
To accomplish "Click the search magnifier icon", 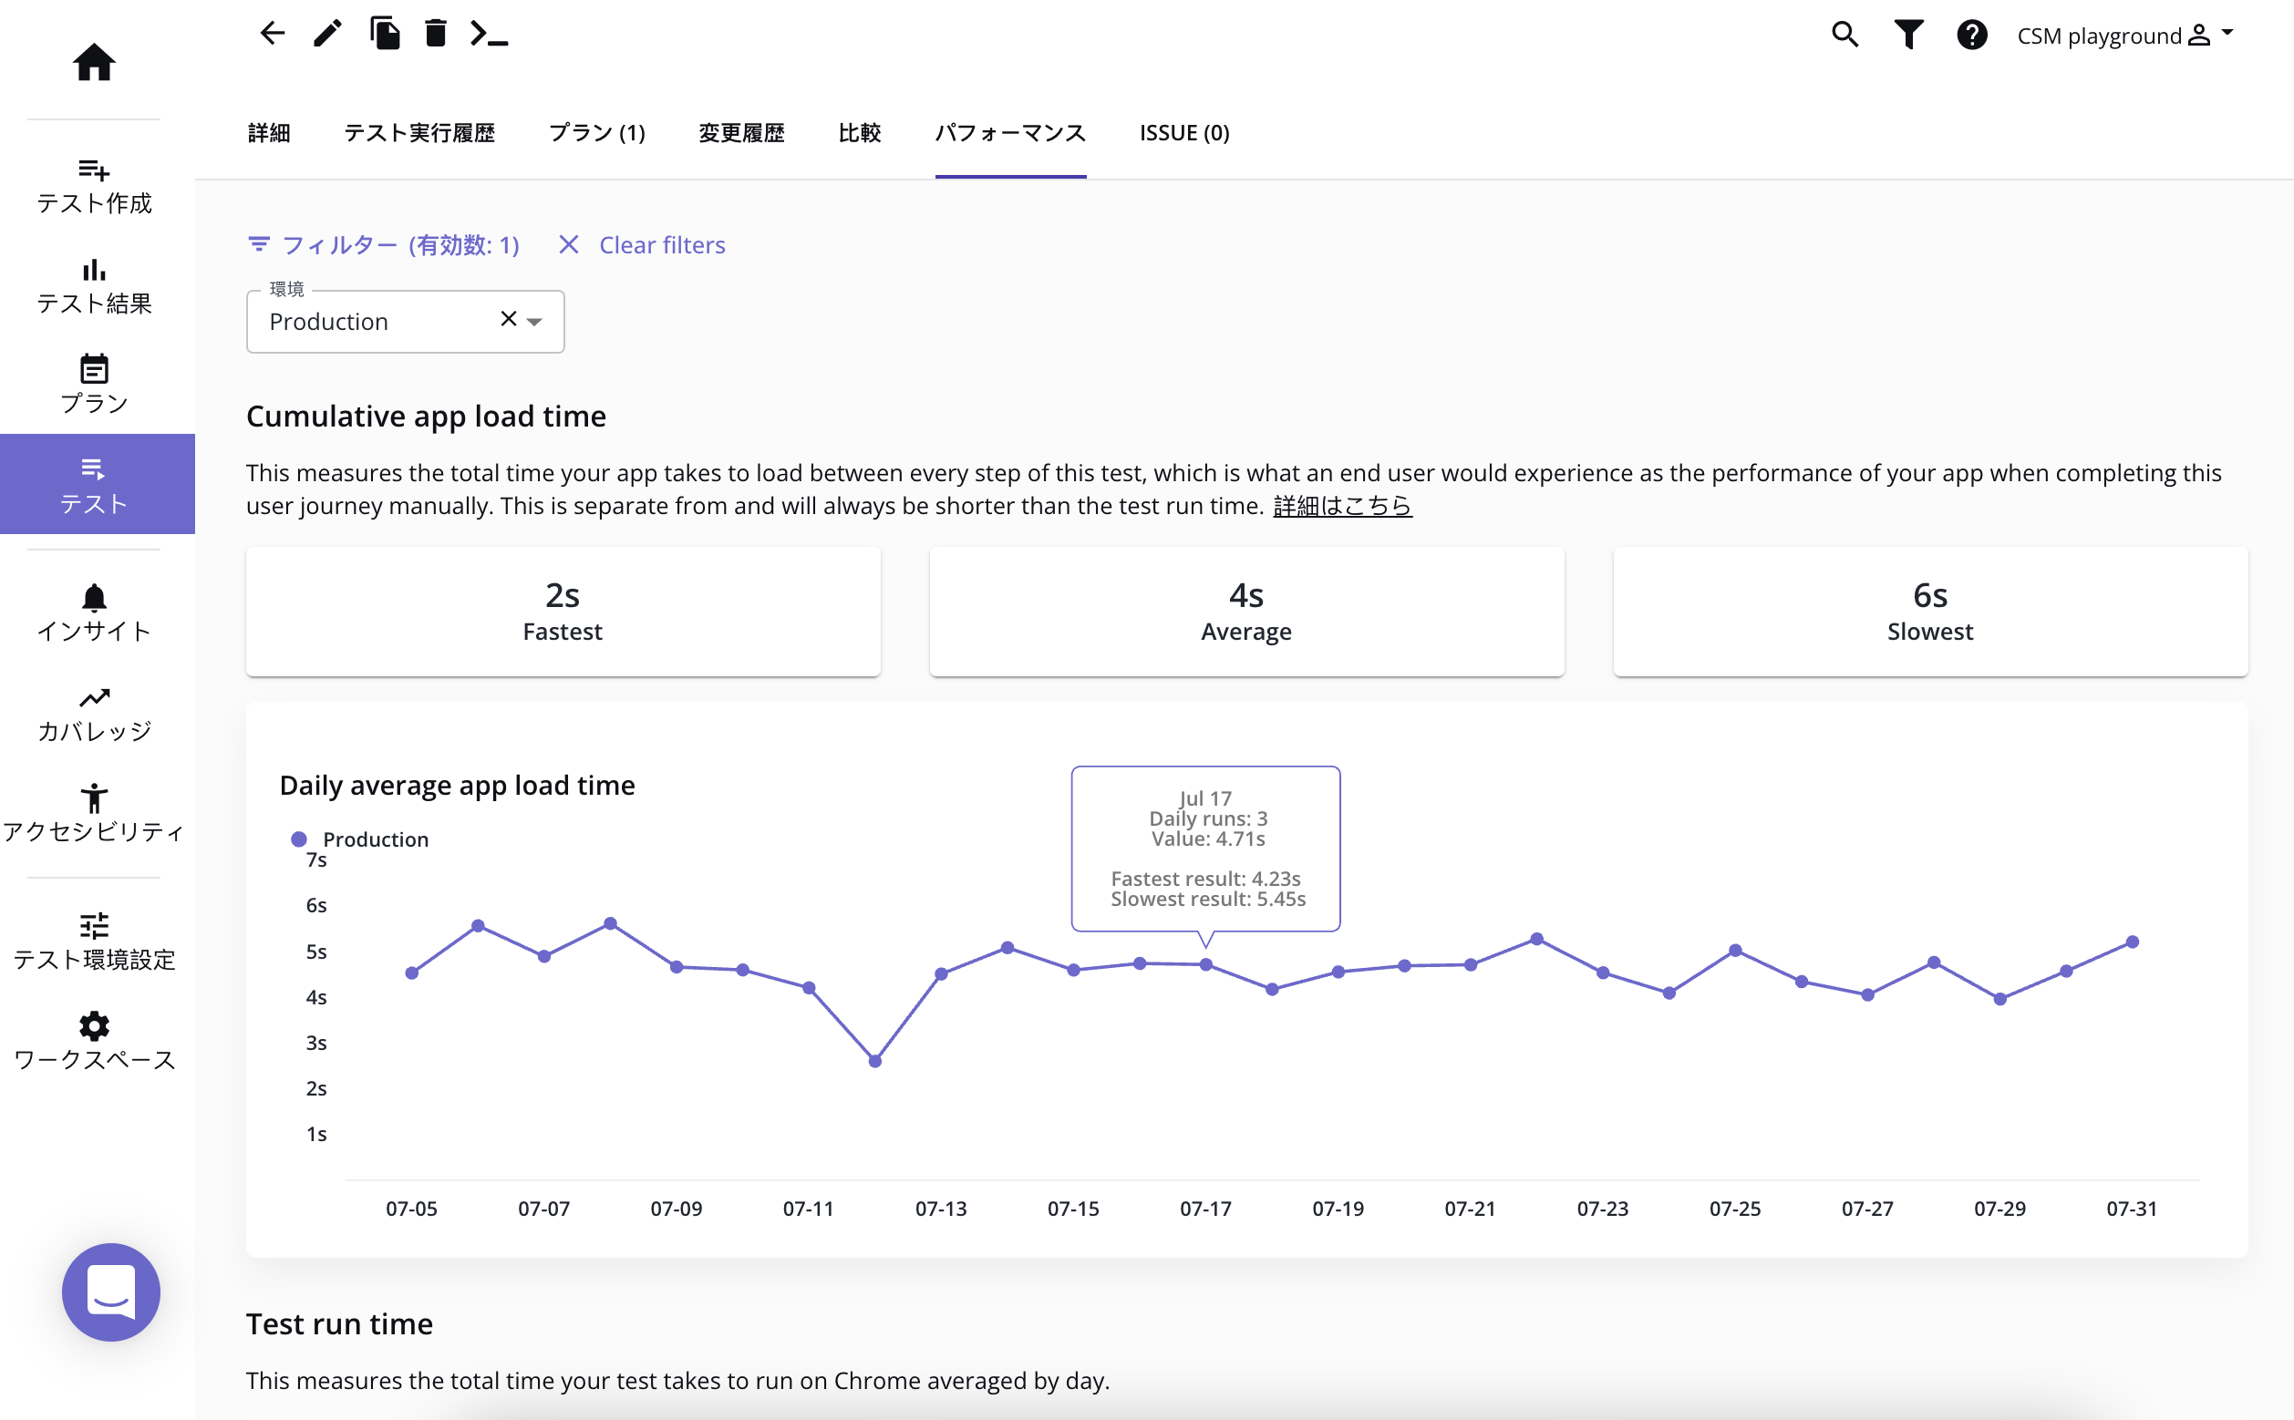I will pos(1844,35).
